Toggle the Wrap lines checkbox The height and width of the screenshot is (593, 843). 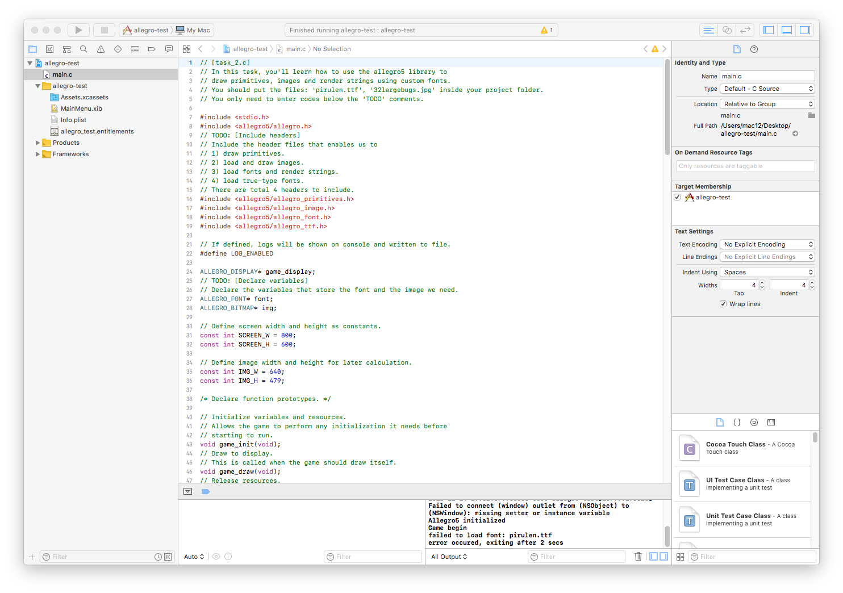click(723, 304)
